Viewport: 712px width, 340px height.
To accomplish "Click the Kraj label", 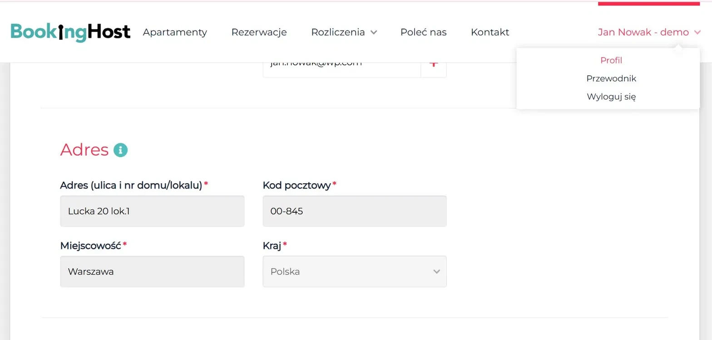I will tap(272, 246).
